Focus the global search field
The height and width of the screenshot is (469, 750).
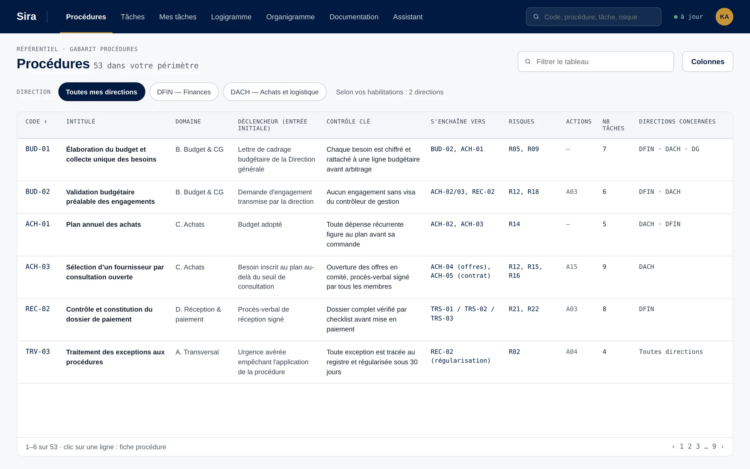click(593, 17)
